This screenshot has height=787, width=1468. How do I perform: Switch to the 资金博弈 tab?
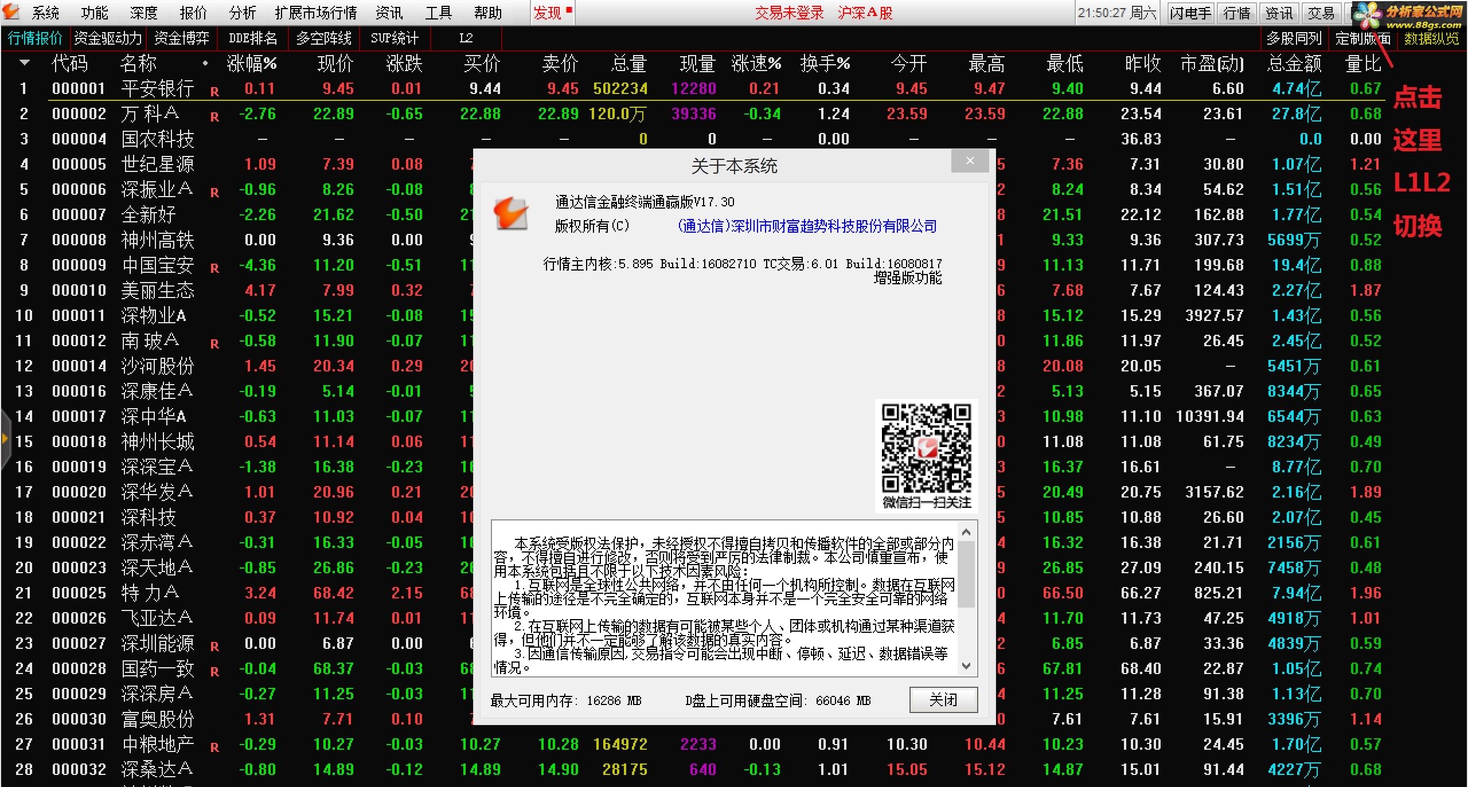point(182,38)
